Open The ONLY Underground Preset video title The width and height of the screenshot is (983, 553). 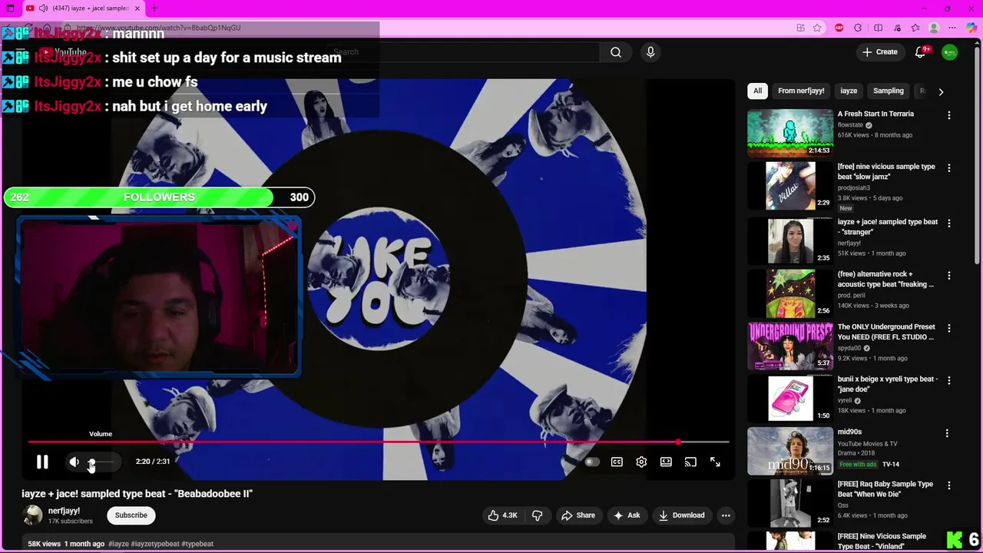tap(886, 332)
